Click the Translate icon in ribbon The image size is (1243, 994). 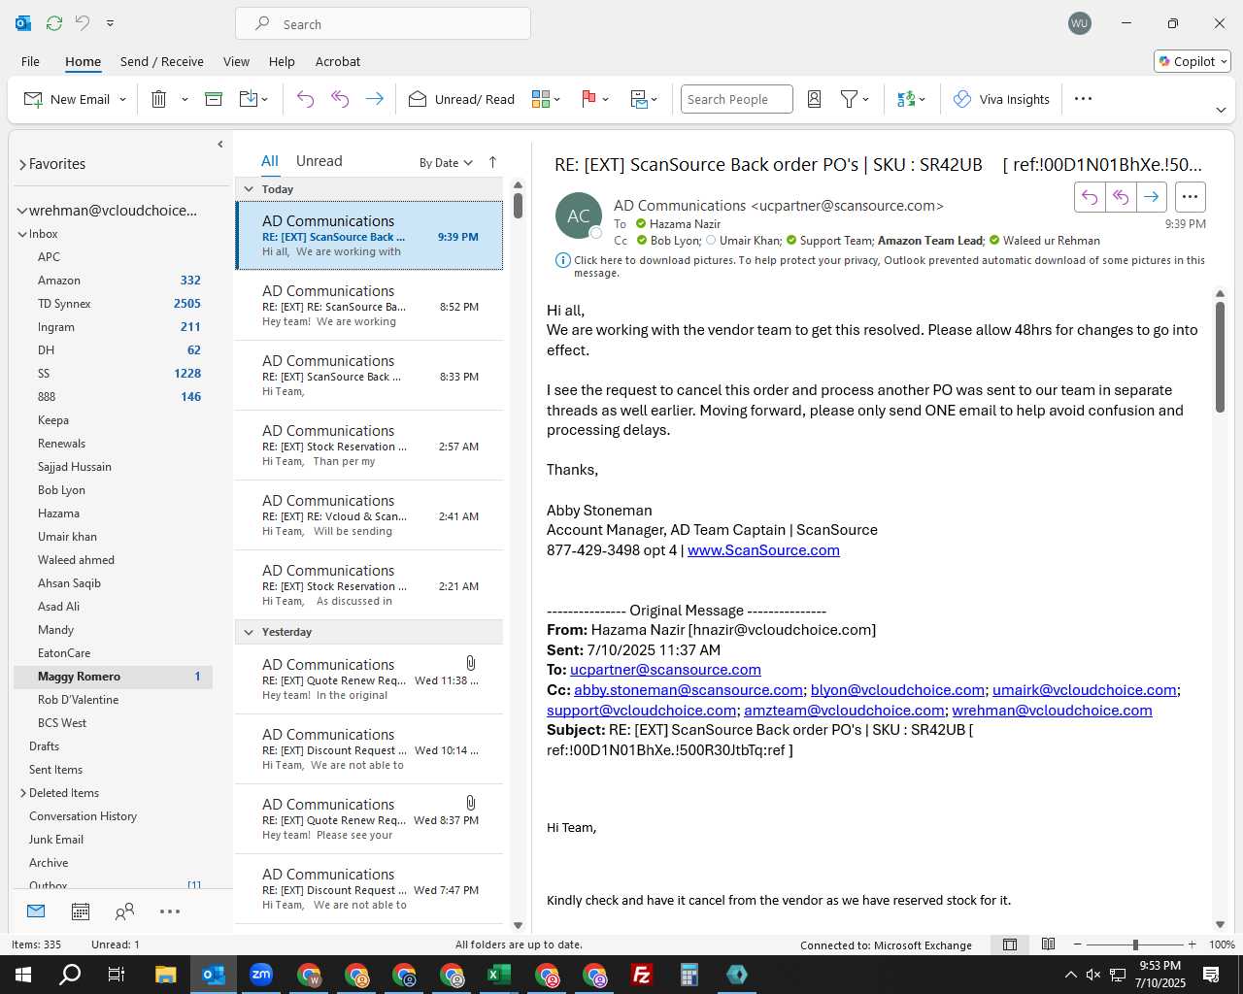tap(906, 99)
